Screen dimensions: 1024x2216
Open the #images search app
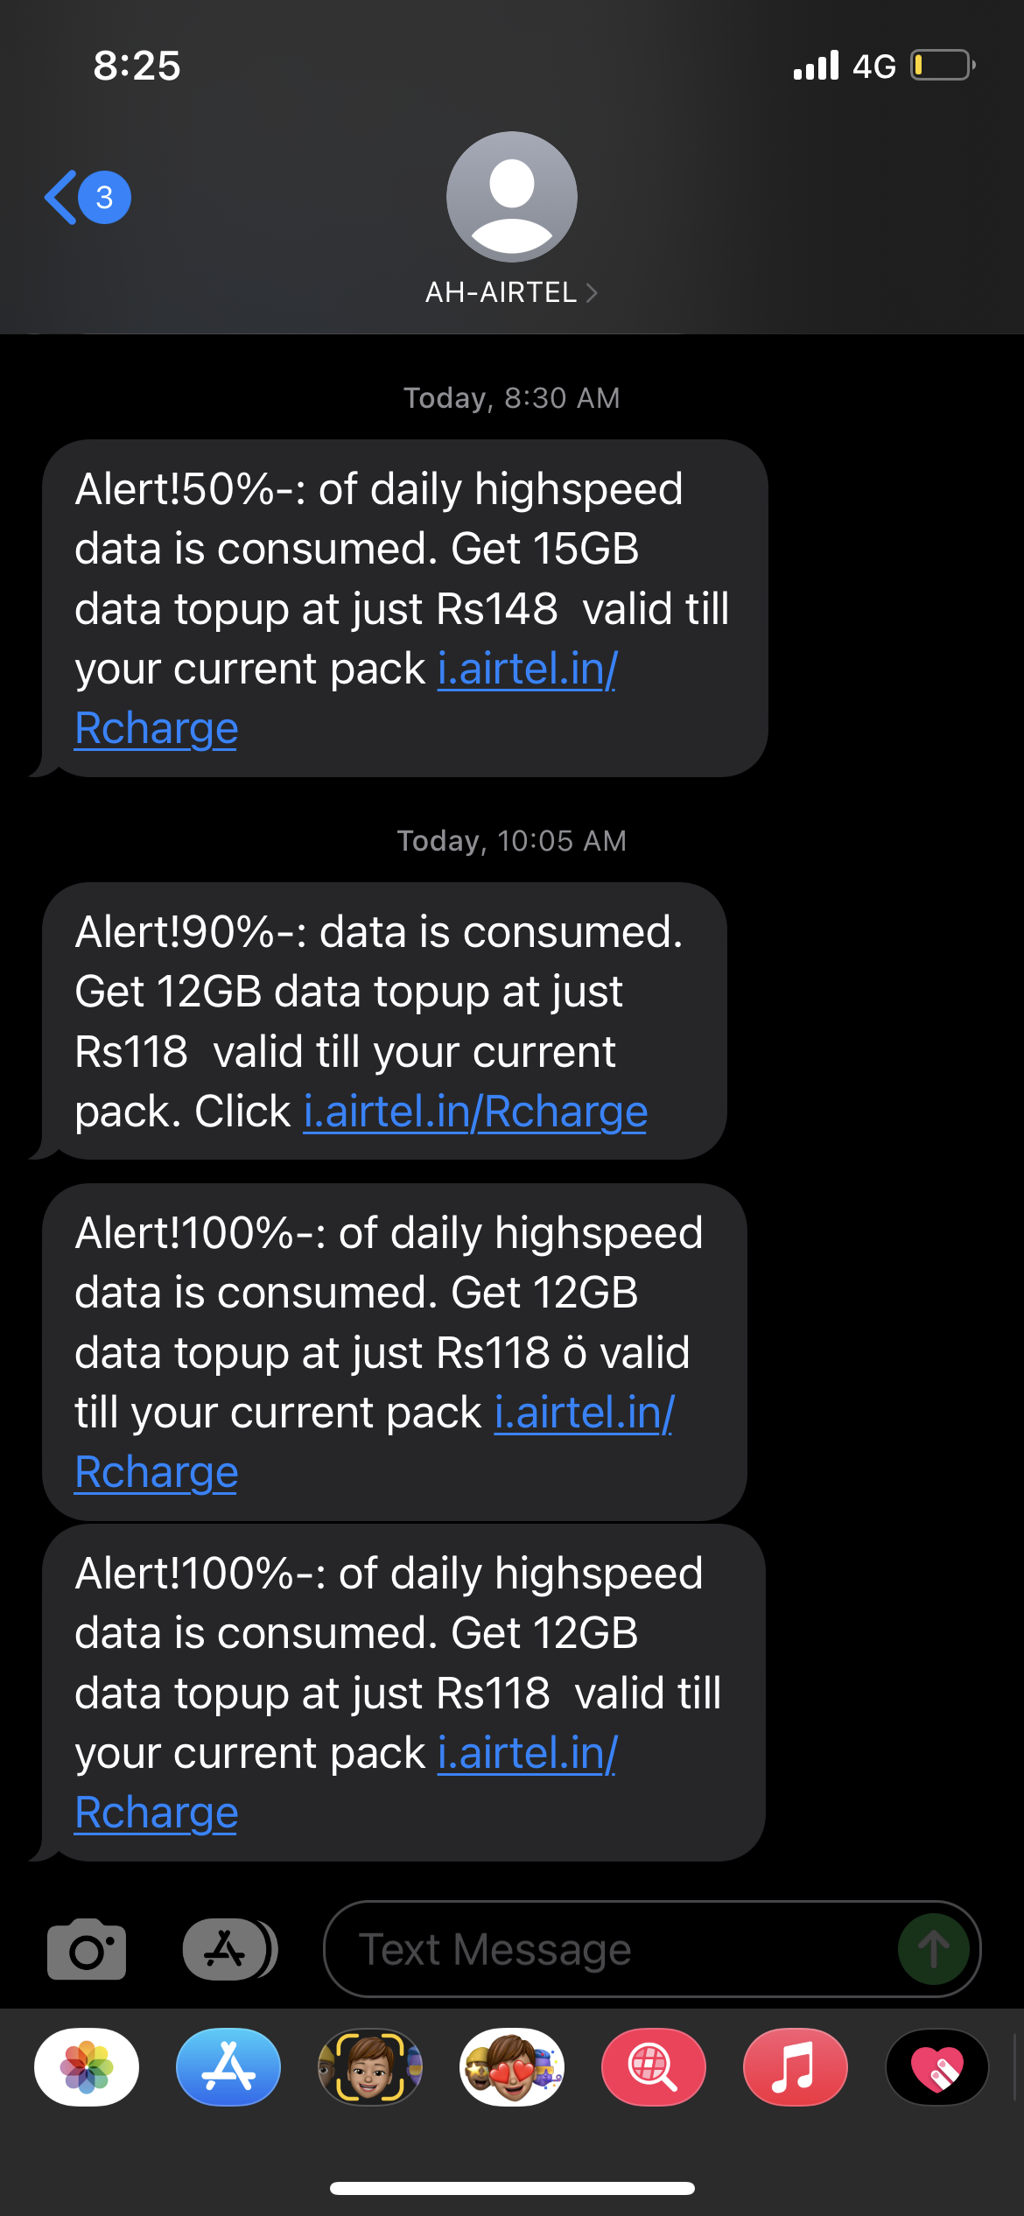653,2067
